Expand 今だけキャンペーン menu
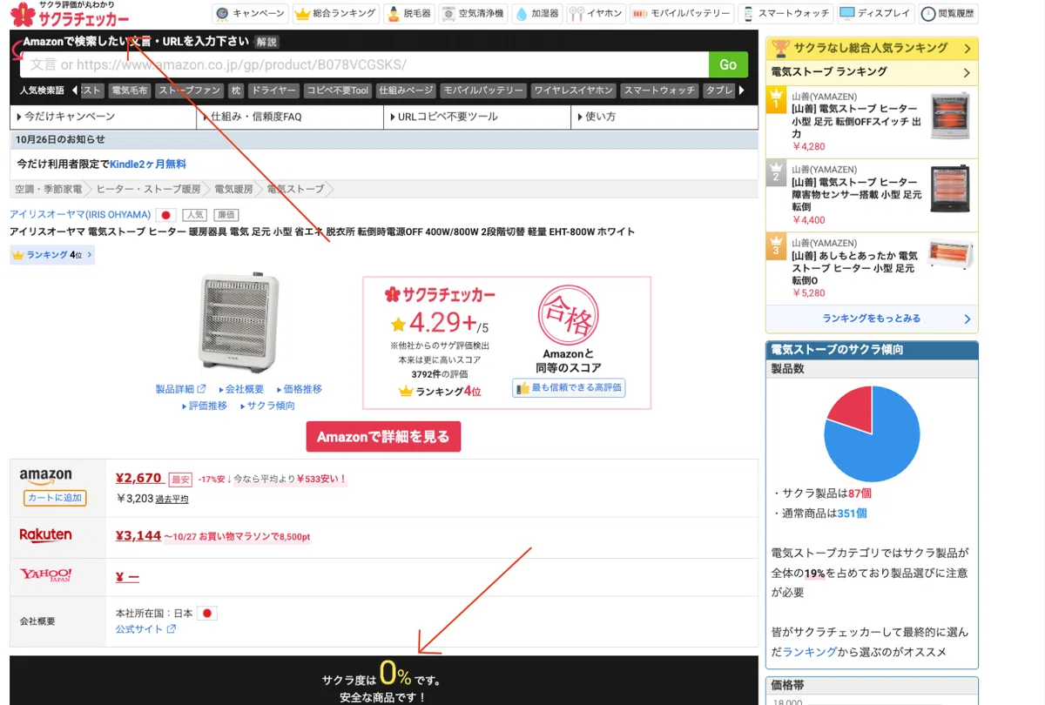This screenshot has height=705, width=1045. [103, 117]
